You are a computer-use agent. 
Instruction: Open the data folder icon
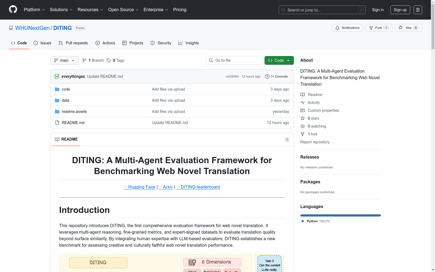(57, 100)
